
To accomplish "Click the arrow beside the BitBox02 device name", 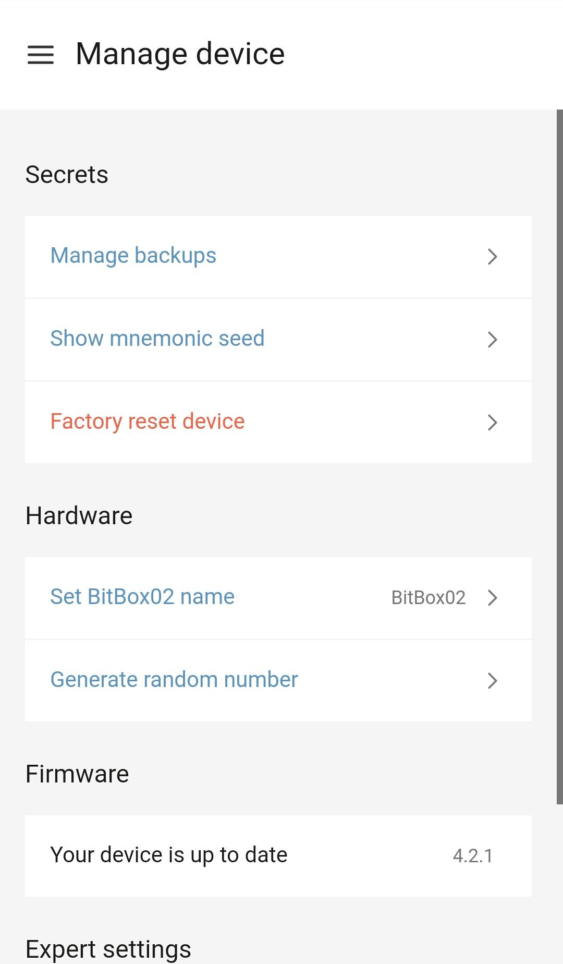I will [493, 597].
